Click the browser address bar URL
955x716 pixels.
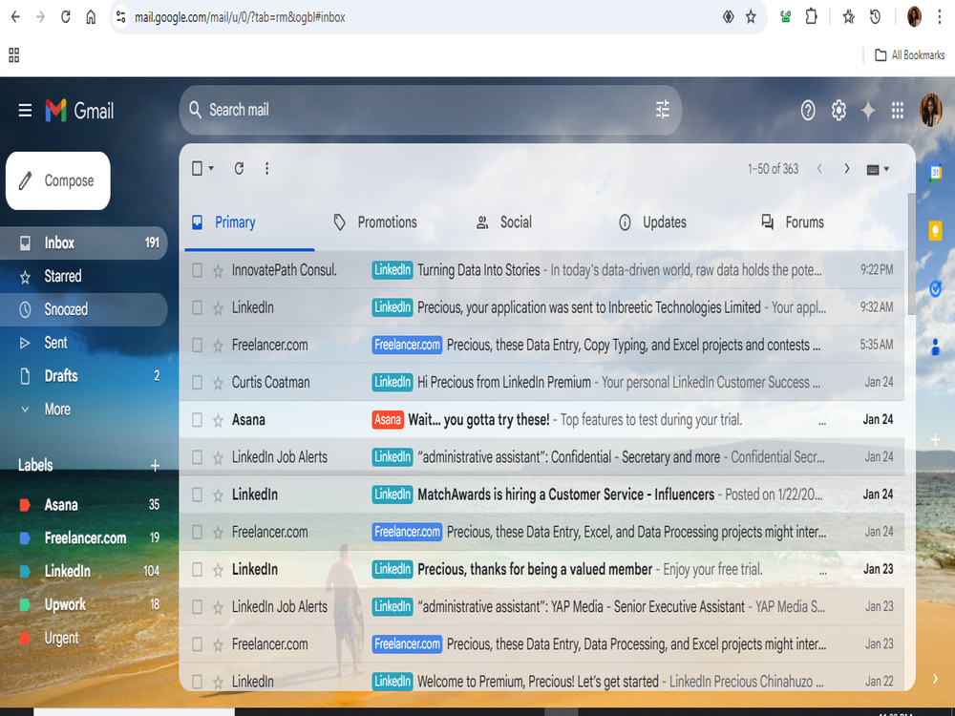click(240, 17)
